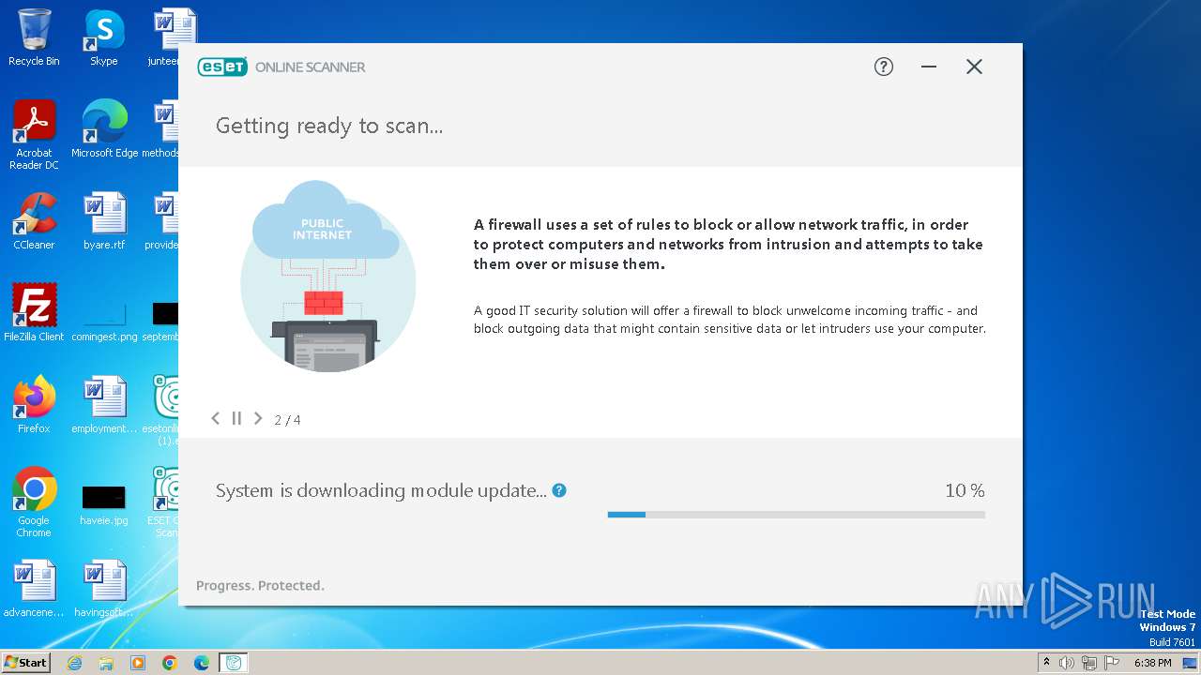Click the 'Getting ready to scan...' heading
Image resolution: width=1201 pixels, height=675 pixels.
[329, 126]
